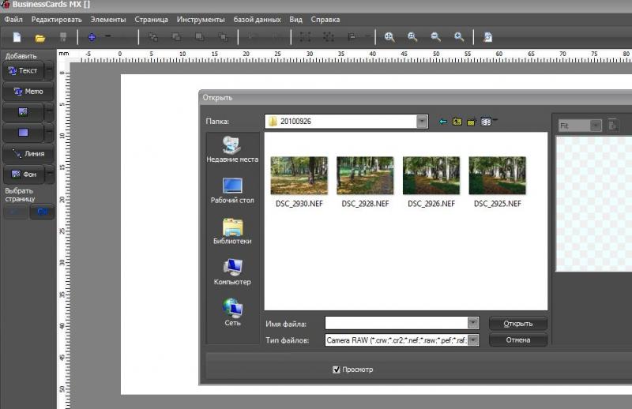This screenshot has height=409, width=632.
Task: Open Сеть location in places bar
Action: (x=232, y=313)
